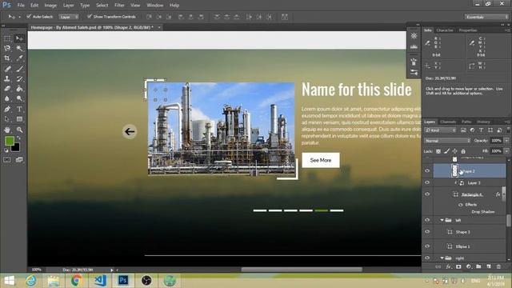Hide the Layer 3 layer
Image resolution: width=512 pixels, height=288 pixels.
pos(427,182)
